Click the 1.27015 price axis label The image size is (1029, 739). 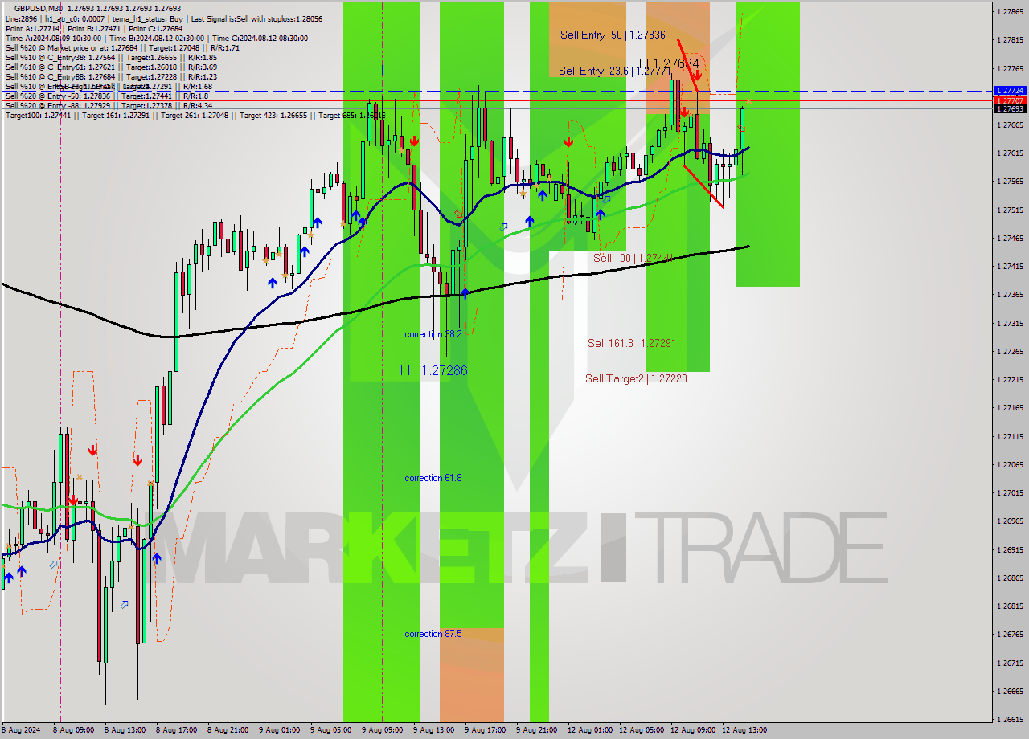tap(1010, 492)
